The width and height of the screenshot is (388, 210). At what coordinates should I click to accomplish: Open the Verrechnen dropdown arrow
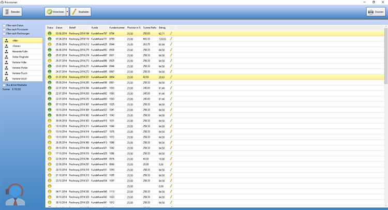[67, 11]
